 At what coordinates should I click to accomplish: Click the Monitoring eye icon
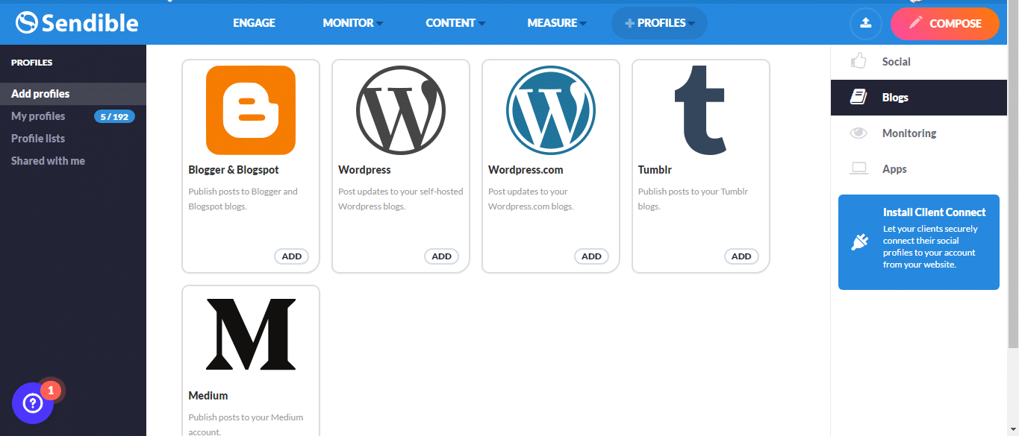click(858, 133)
